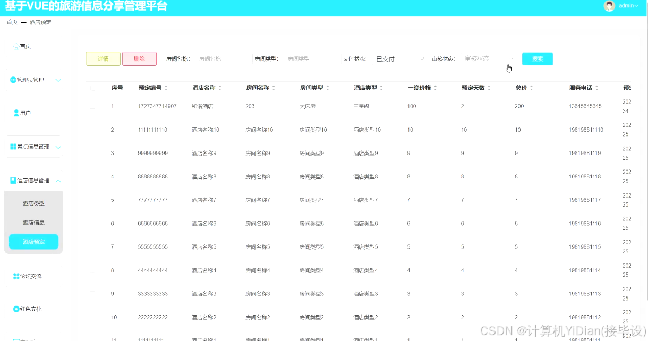The image size is (648, 341).
Task: Click the 用户 person icon in sidebar
Action: click(16, 113)
